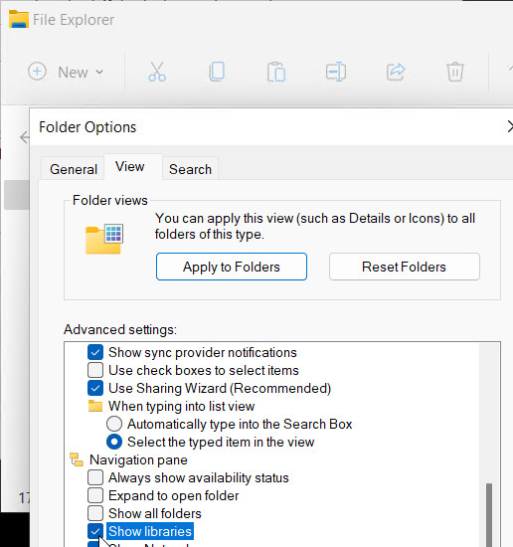Select Automatically type into the Search Box

coord(114,424)
